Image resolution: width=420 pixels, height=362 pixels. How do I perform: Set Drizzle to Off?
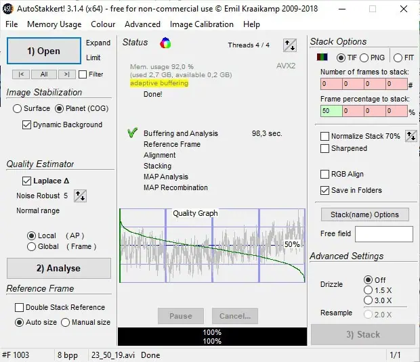click(368, 280)
